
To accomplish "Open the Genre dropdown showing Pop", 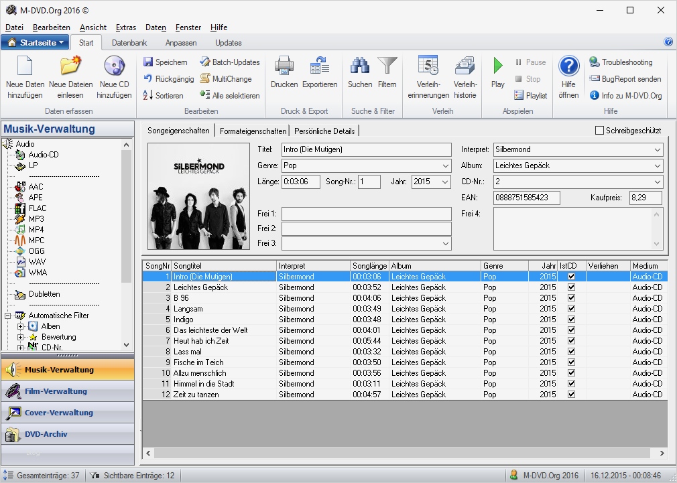I will click(446, 165).
